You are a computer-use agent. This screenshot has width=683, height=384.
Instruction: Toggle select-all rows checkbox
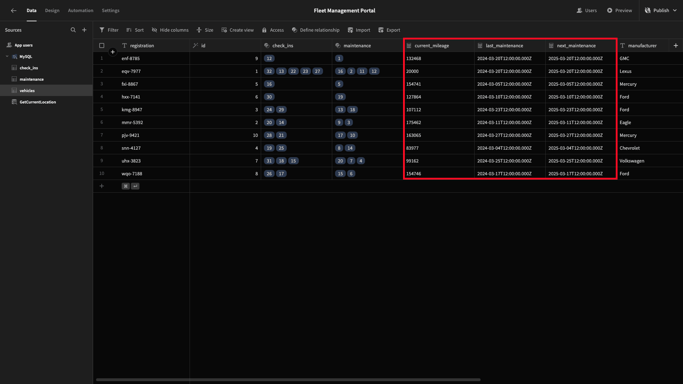tap(102, 46)
